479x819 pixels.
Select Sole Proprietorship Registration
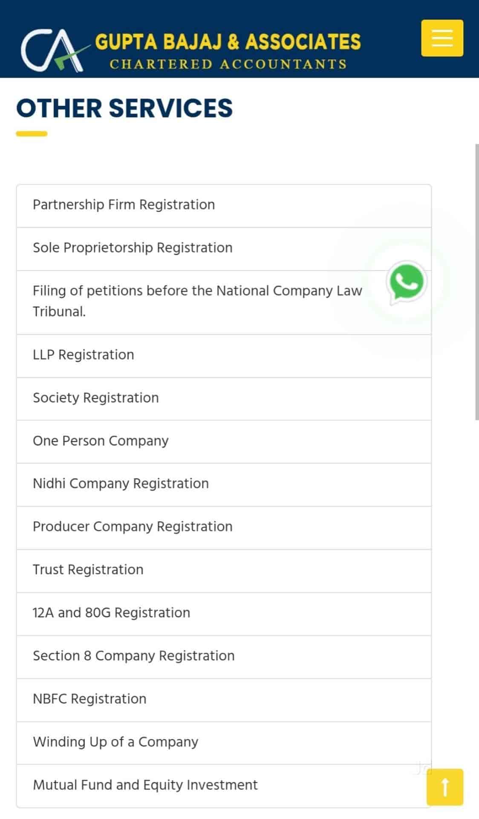click(133, 248)
